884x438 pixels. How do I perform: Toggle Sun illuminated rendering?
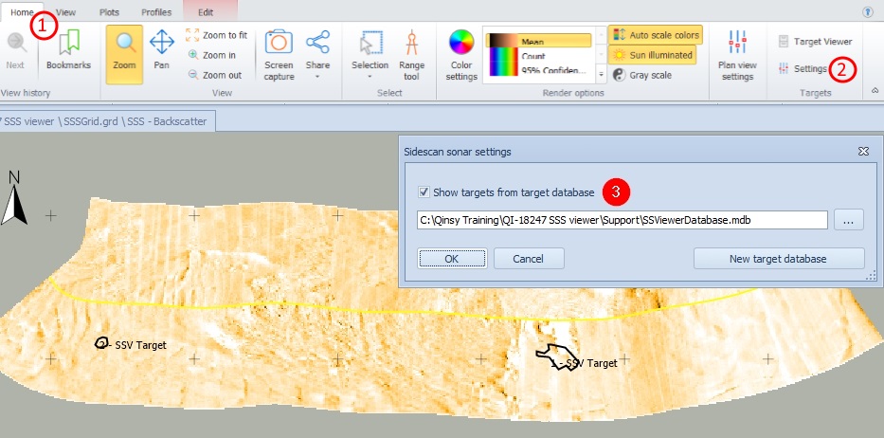click(x=652, y=55)
